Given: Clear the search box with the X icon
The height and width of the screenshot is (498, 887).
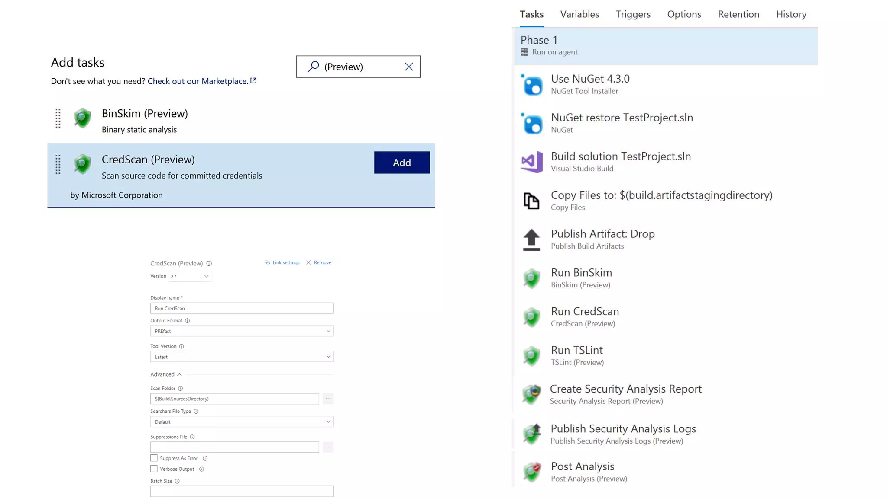Looking at the screenshot, I should click(x=409, y=67).
